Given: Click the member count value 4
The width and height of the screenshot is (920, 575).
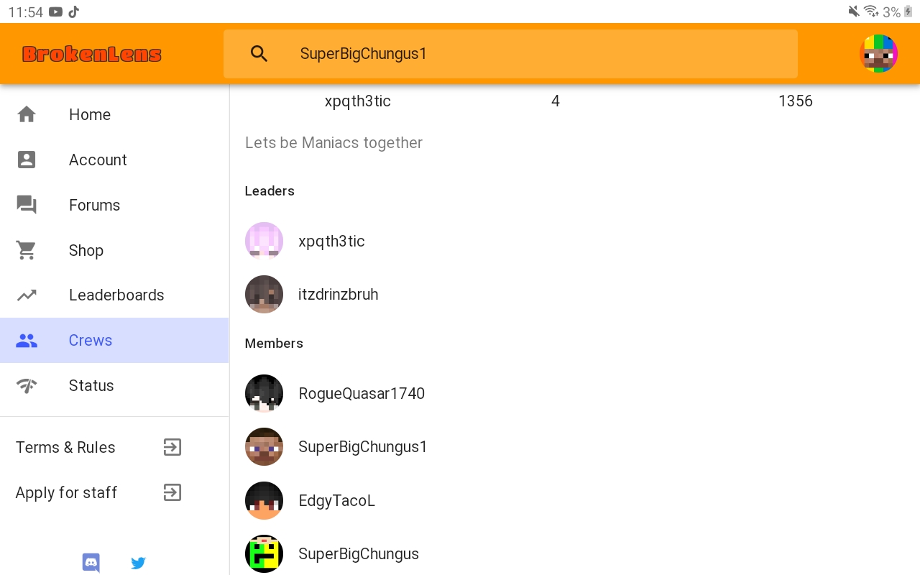Looking at the screenshot, I should (556, 101).
